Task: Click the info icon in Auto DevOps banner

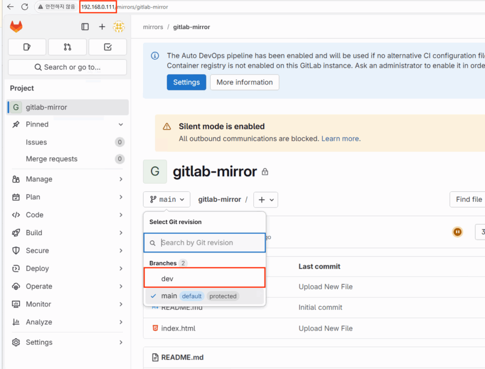Action: click(155, 56)
